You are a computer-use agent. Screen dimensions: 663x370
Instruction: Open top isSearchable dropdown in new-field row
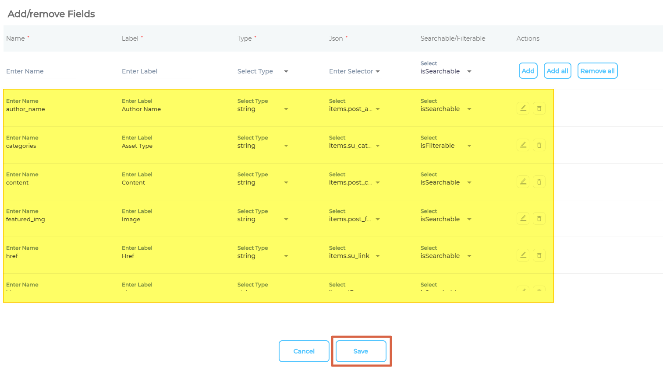(x=446, y=71)
